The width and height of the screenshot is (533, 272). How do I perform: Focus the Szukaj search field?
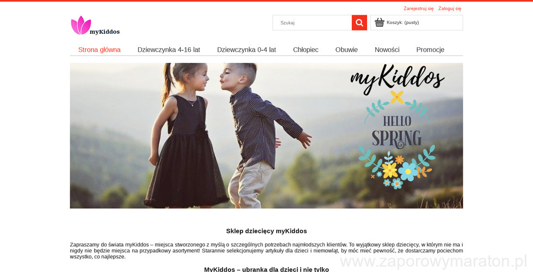(x=312, y=23)
